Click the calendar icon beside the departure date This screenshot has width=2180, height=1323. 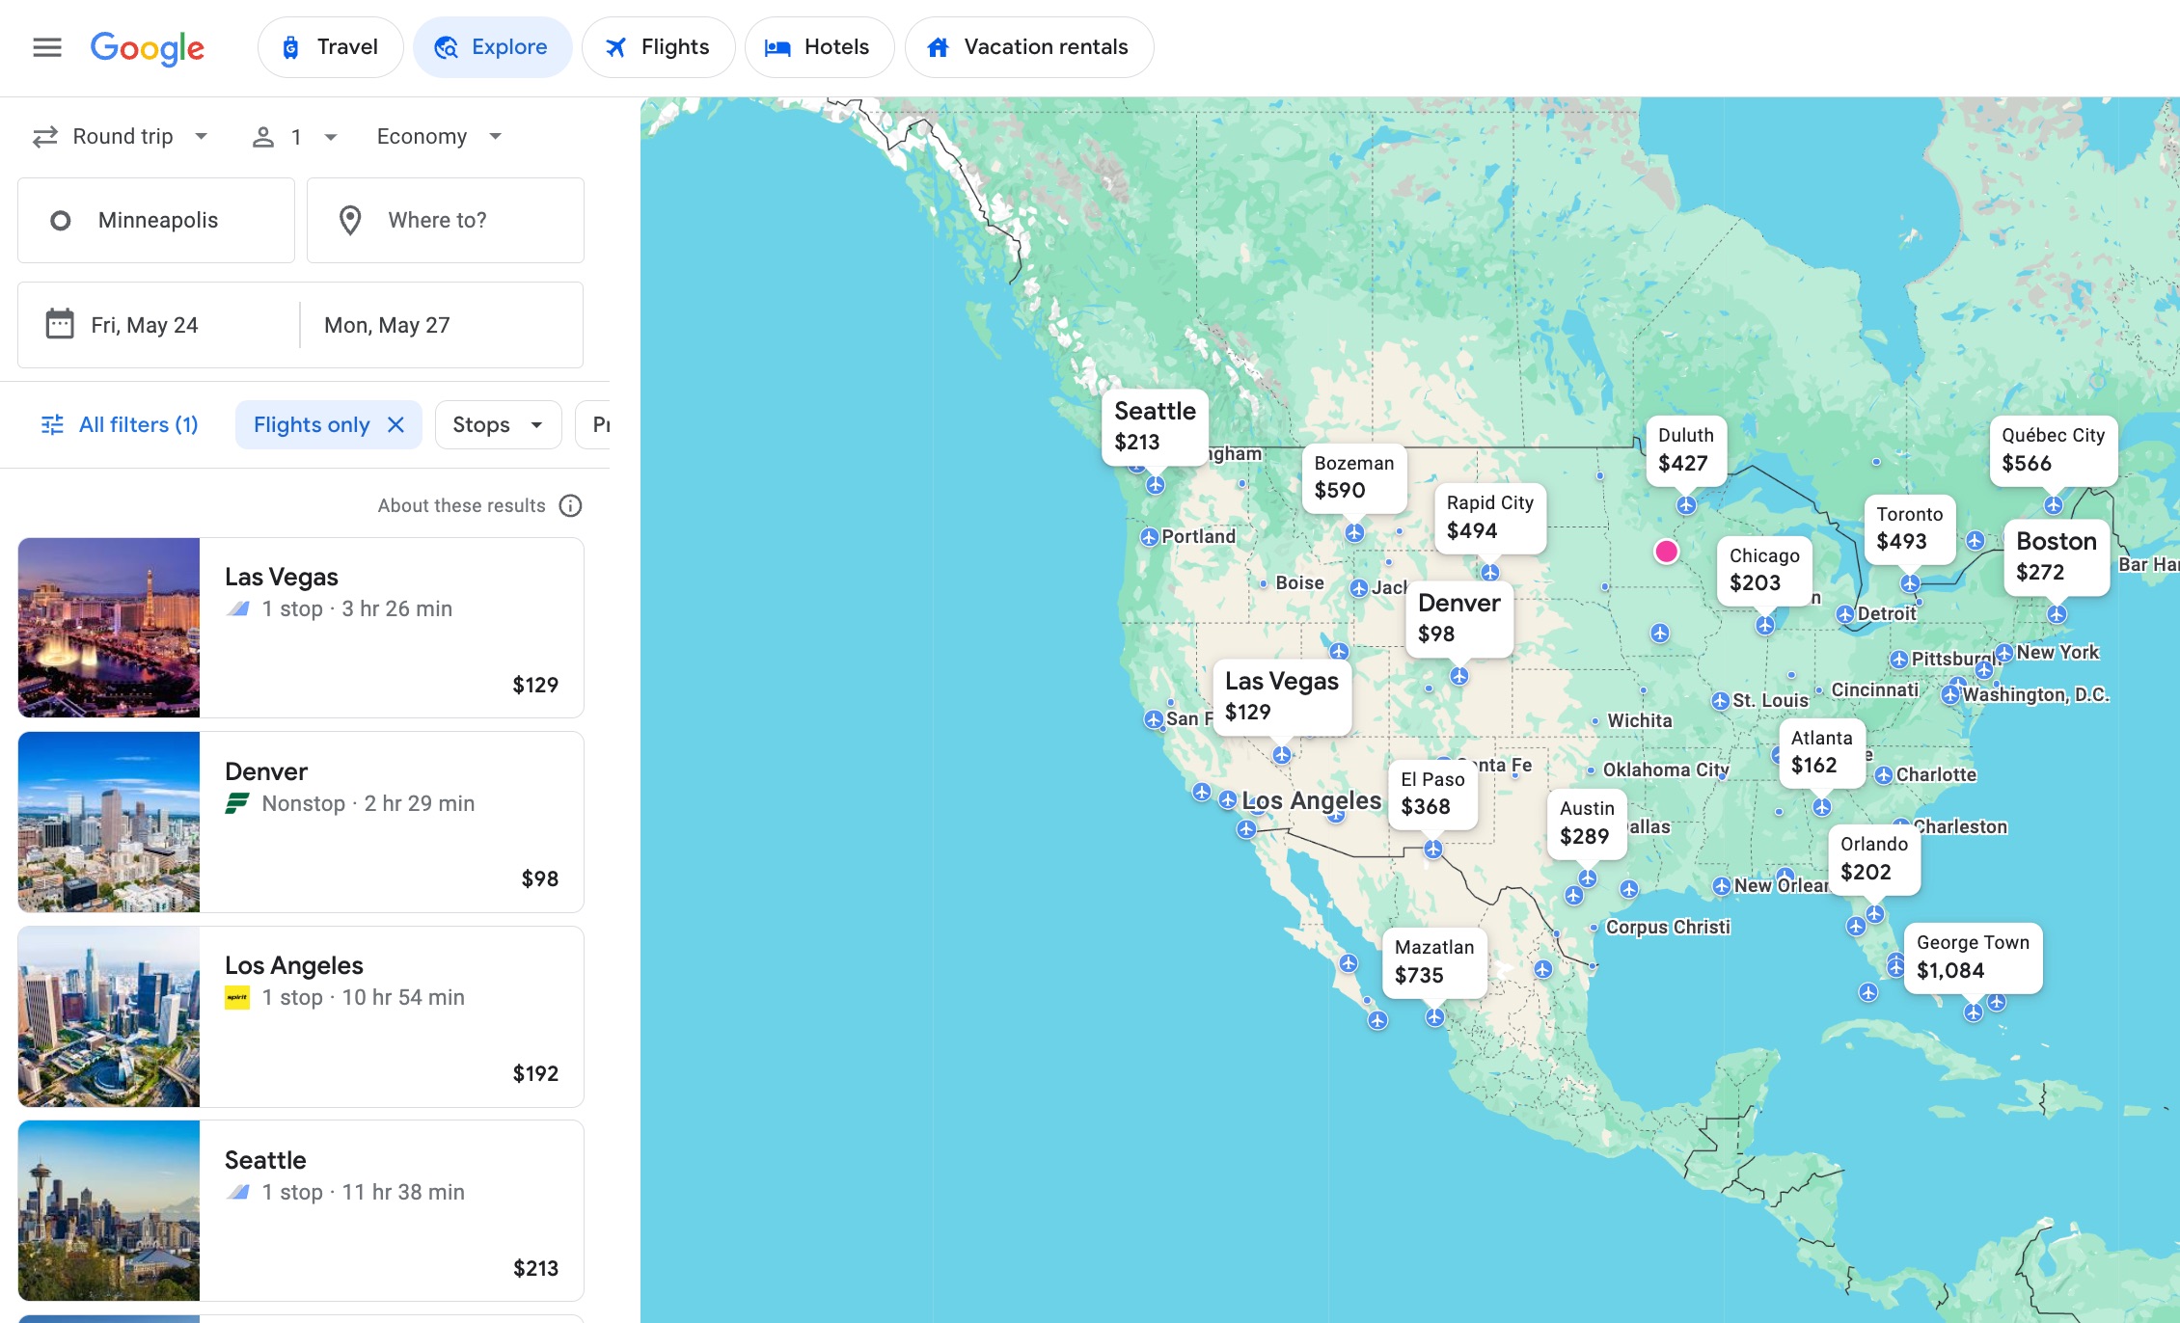pyautogui.click(x=60, y=325)
